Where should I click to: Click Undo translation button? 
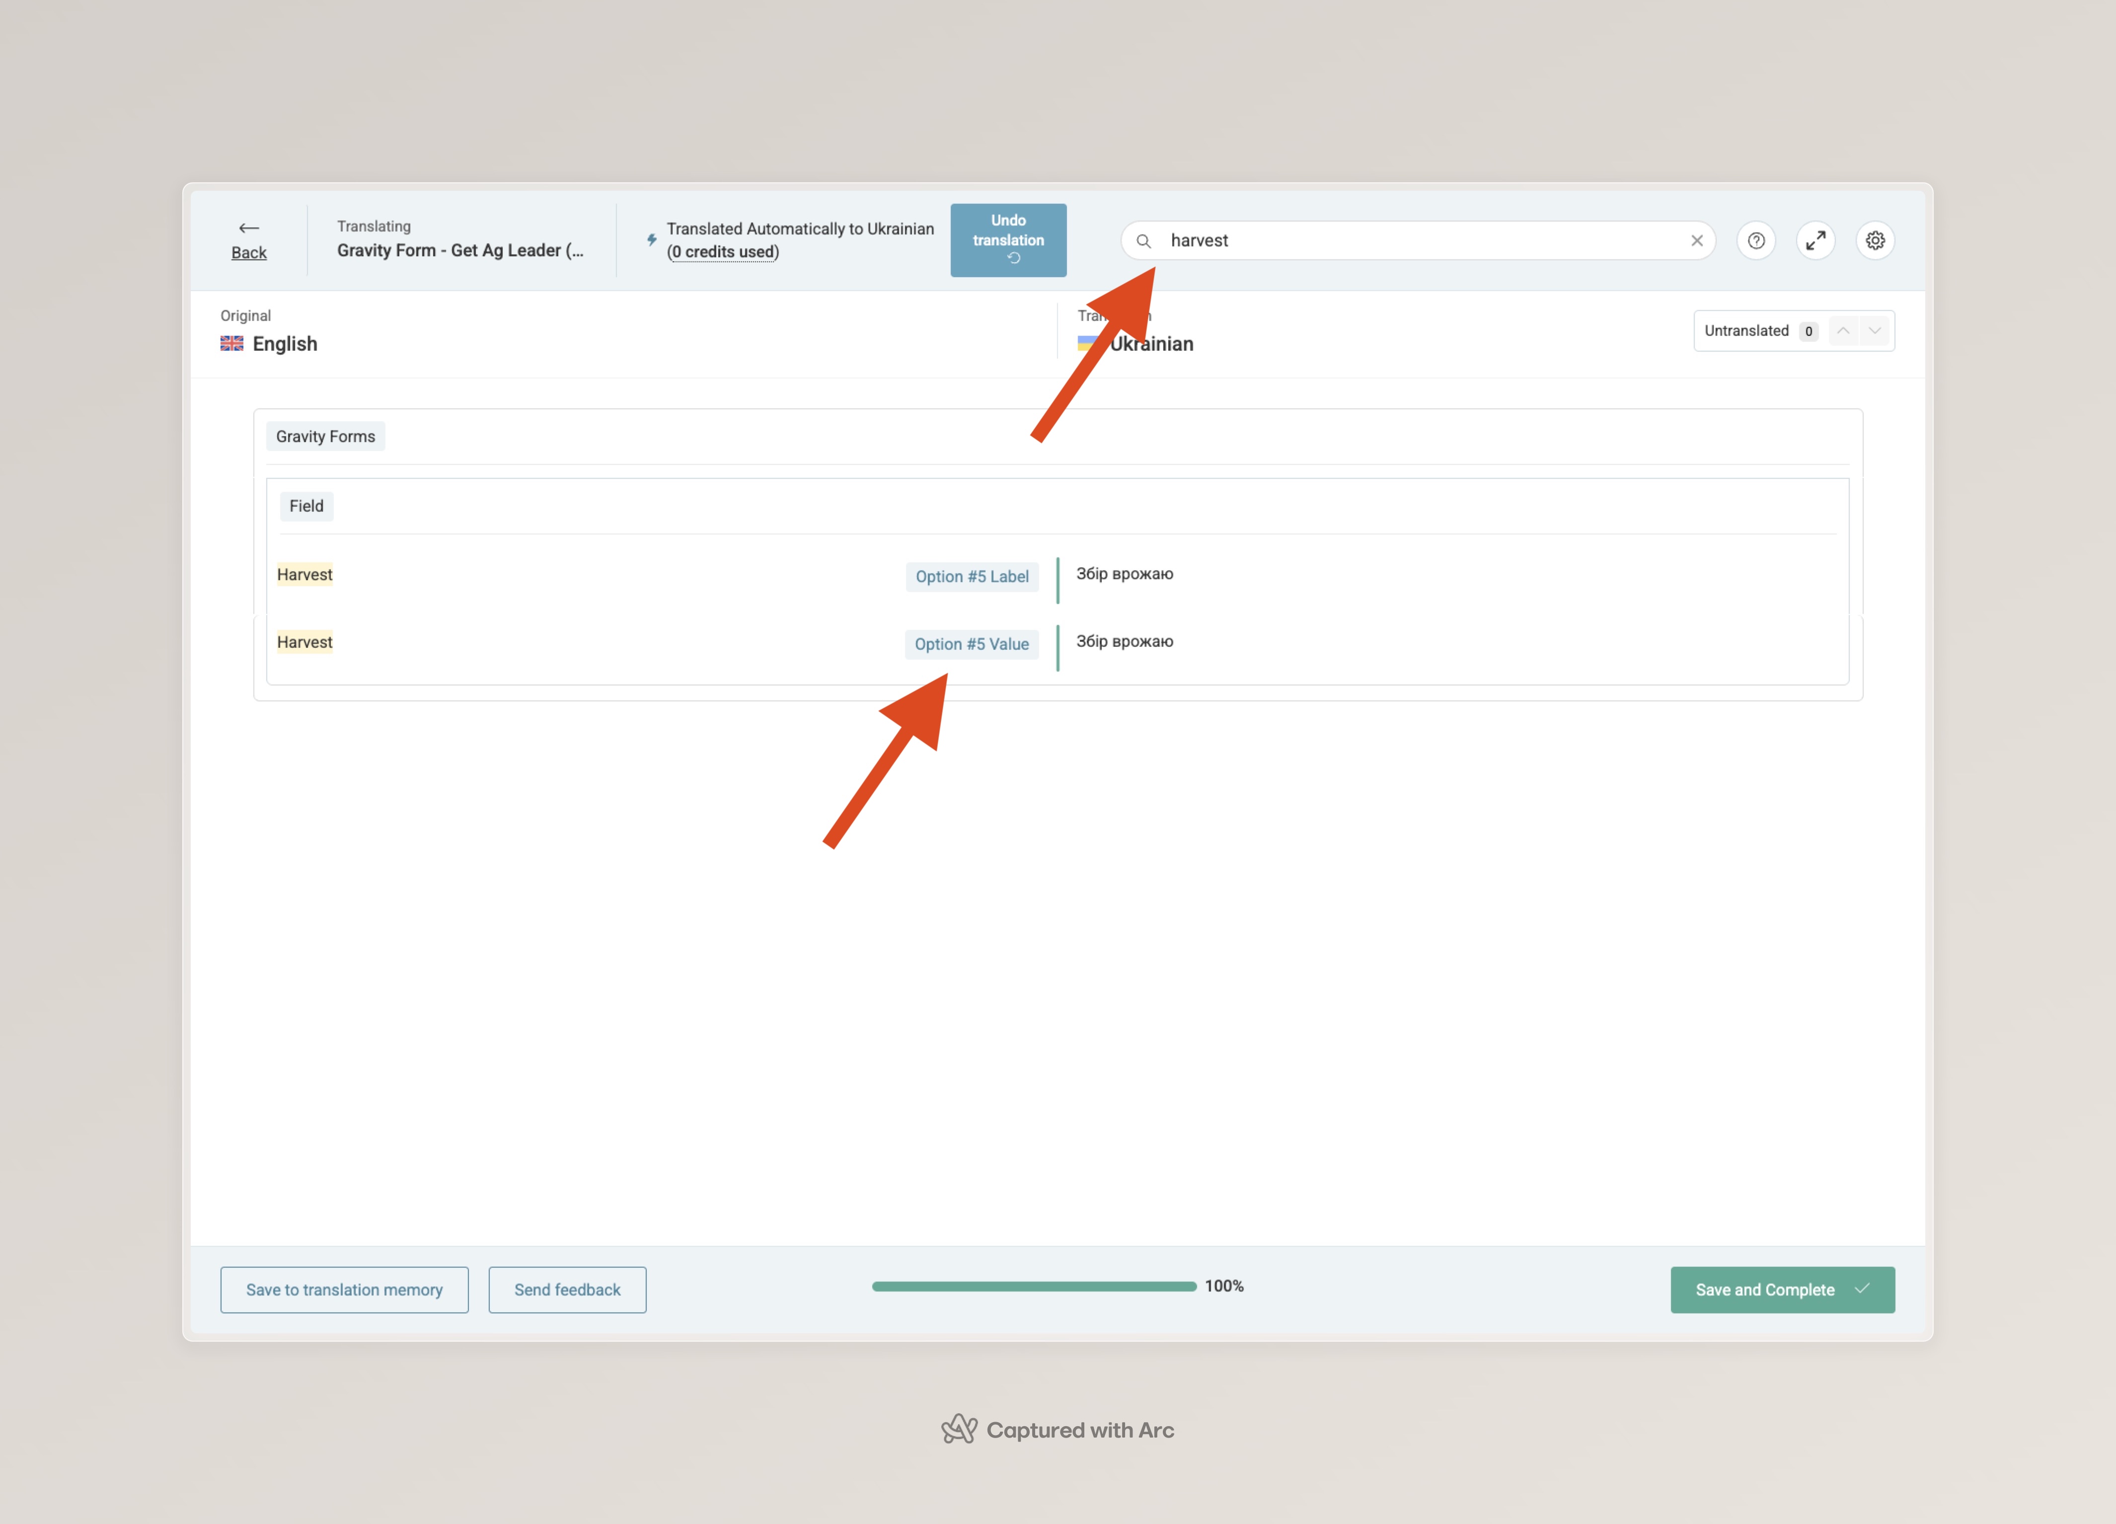pos(1008,240)
